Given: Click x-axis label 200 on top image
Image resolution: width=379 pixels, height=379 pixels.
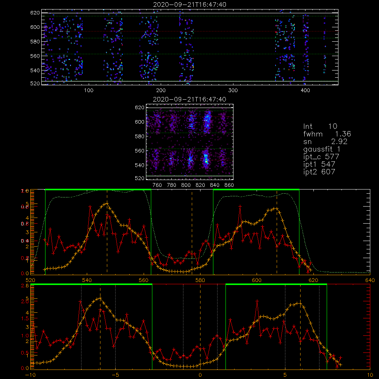Looking at the screenshot, I should click(161, 91).
